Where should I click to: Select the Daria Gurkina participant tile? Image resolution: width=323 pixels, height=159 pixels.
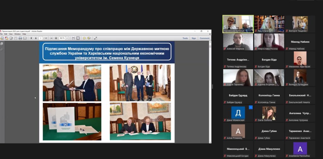point(269,113)
